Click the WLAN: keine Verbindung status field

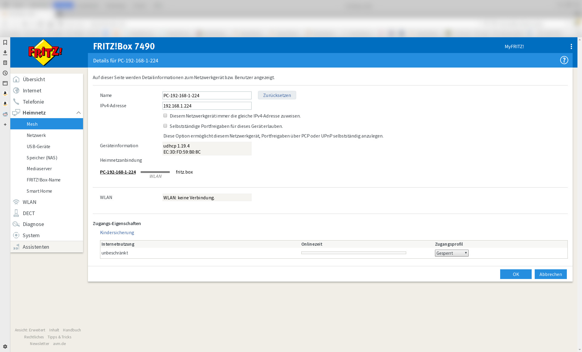[207, 198]
